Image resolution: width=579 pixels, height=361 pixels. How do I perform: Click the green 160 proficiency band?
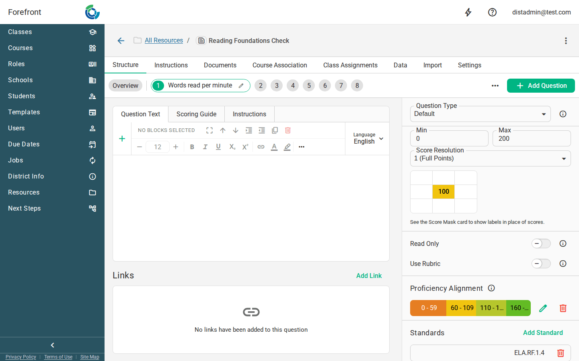(x=519, y=308)
